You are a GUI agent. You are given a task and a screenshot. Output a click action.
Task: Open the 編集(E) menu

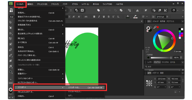pyautogui.click(x=30, y=4)
